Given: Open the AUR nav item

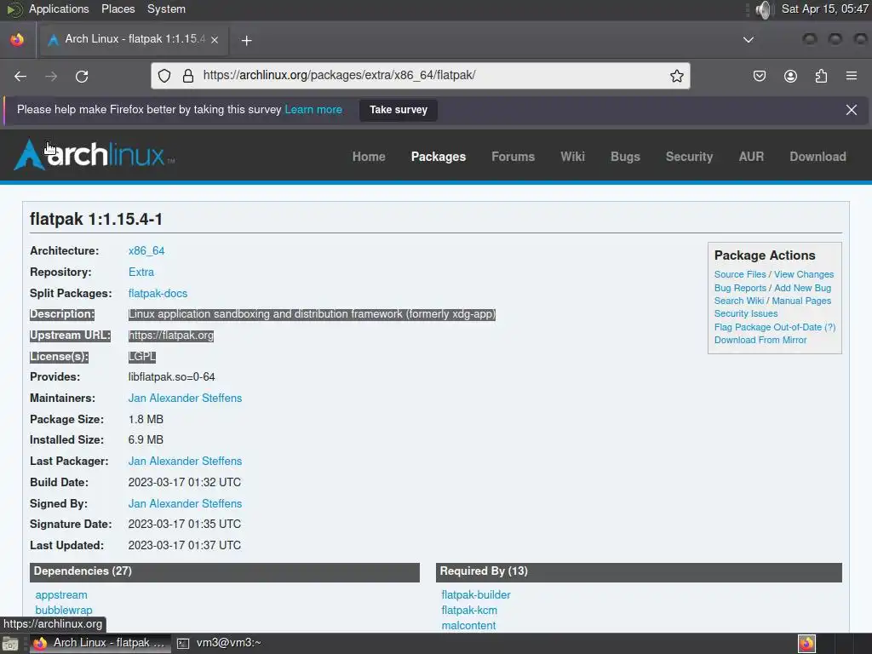Looking at the screenshot, I should pos(751,157).
